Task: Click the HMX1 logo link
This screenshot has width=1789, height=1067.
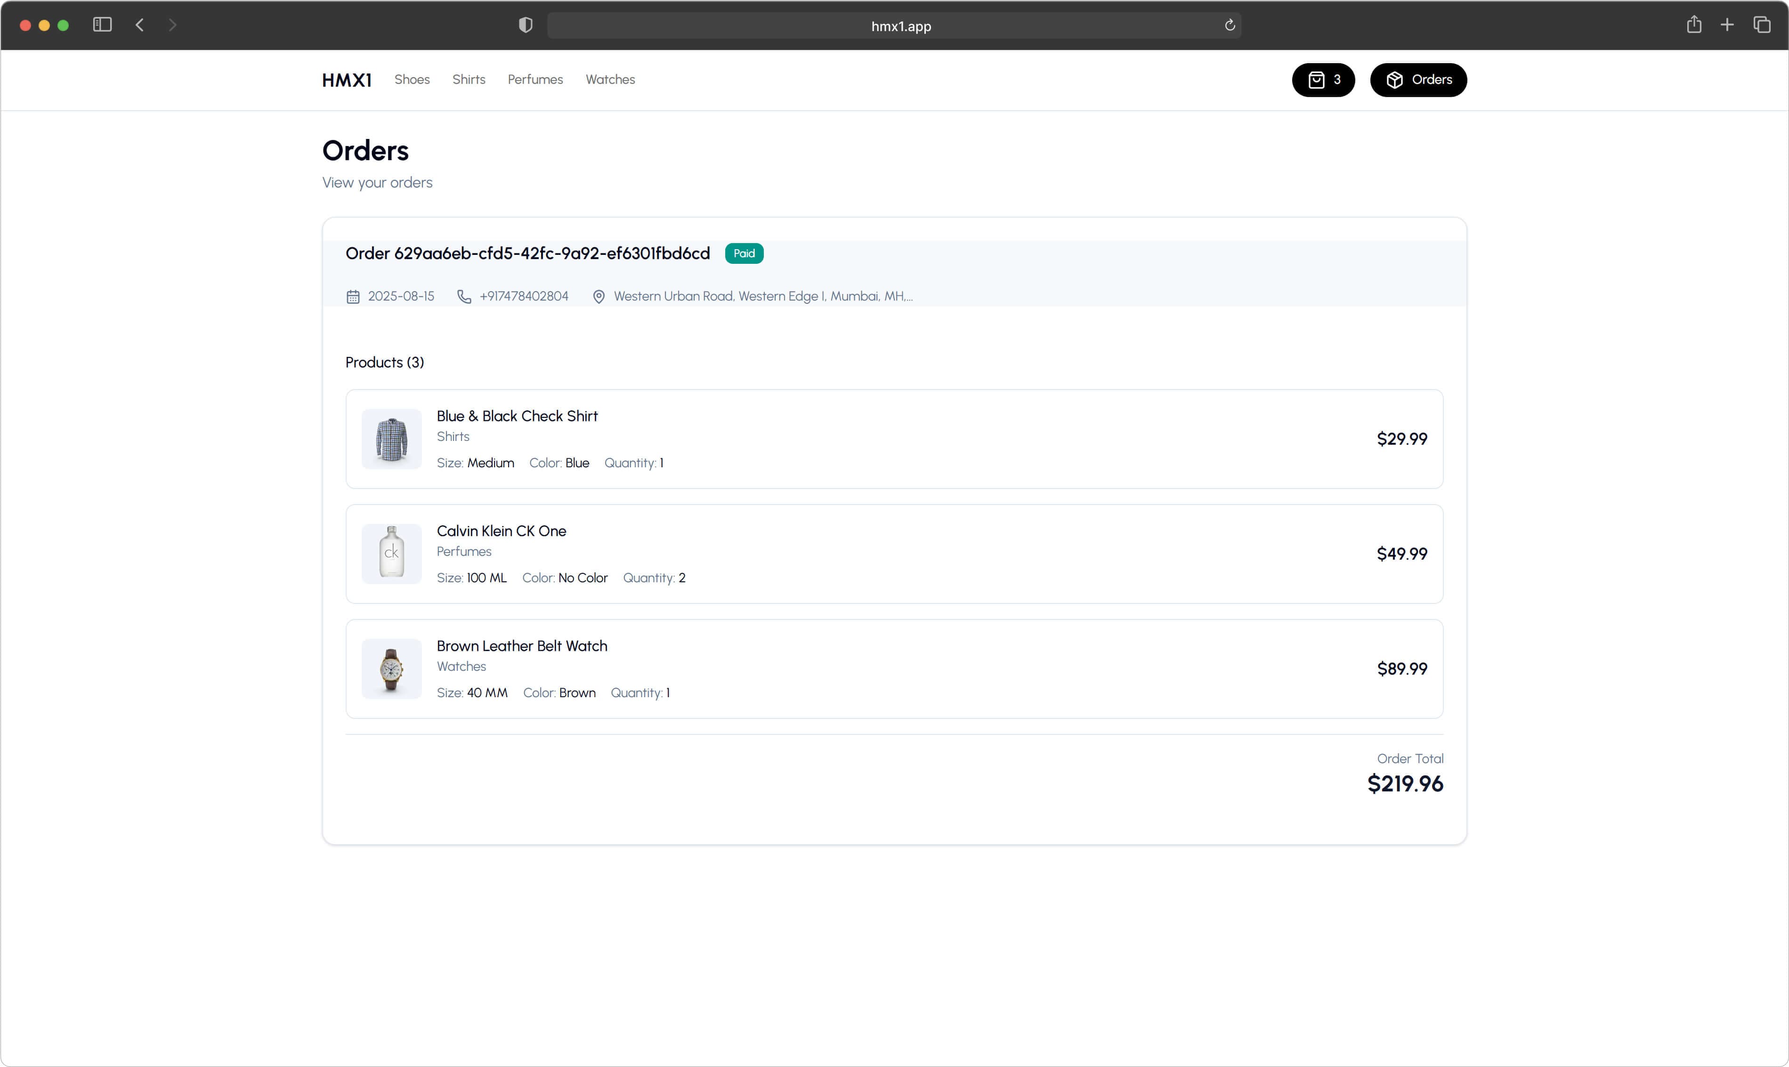Action: click(347, 81)
